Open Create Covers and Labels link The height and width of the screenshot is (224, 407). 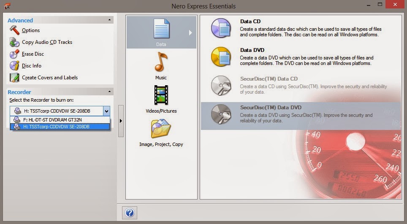click(x=50, y=78)
